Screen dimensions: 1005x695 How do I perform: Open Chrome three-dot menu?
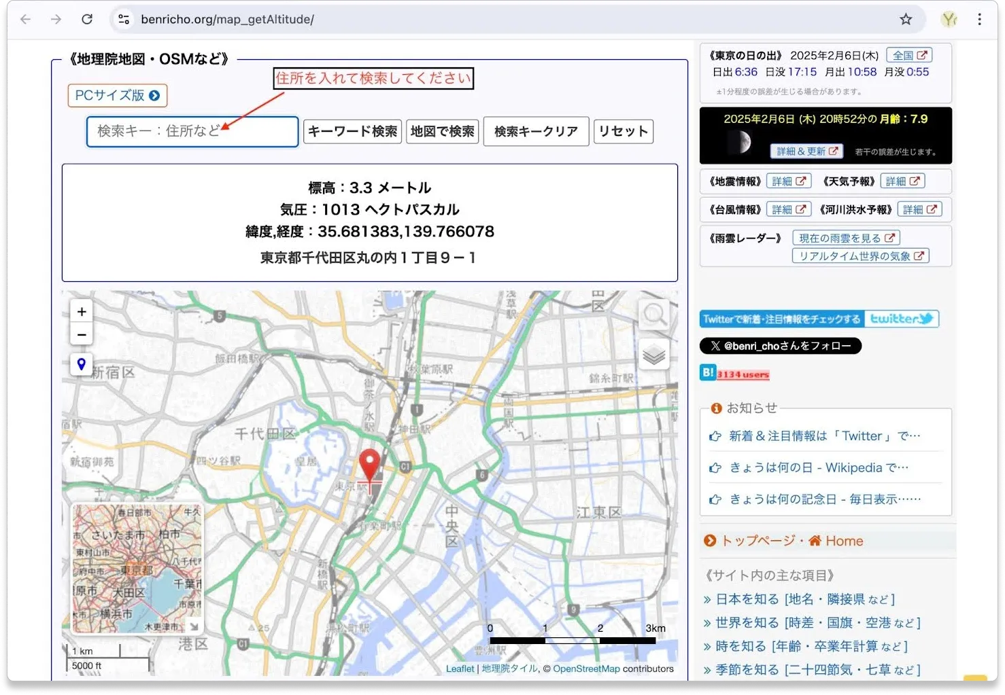(x=979, y=19)
